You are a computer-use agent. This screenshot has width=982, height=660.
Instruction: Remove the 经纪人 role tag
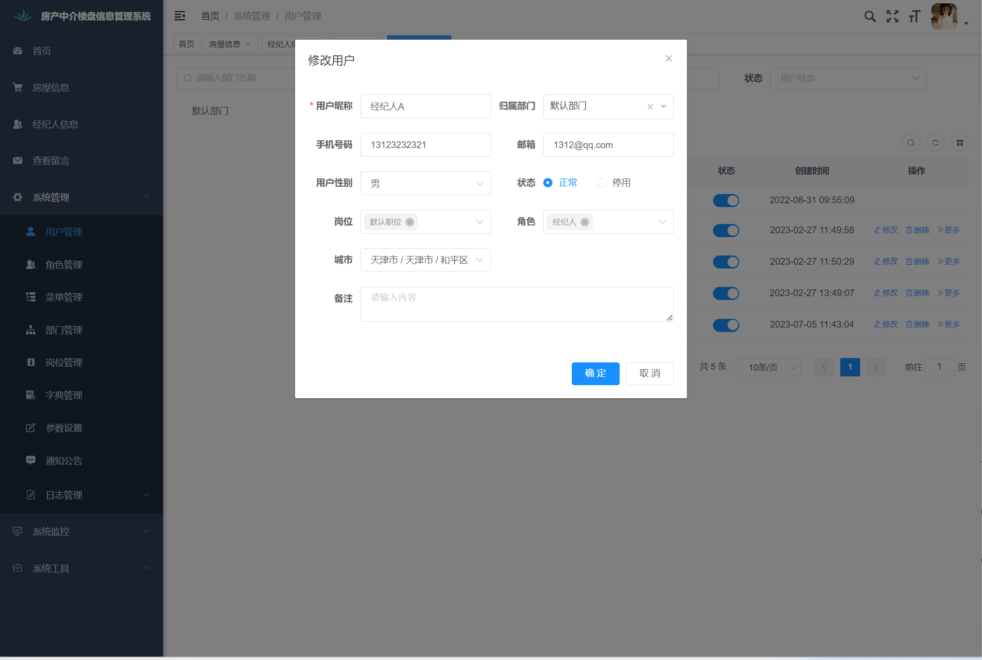[585, 222]
